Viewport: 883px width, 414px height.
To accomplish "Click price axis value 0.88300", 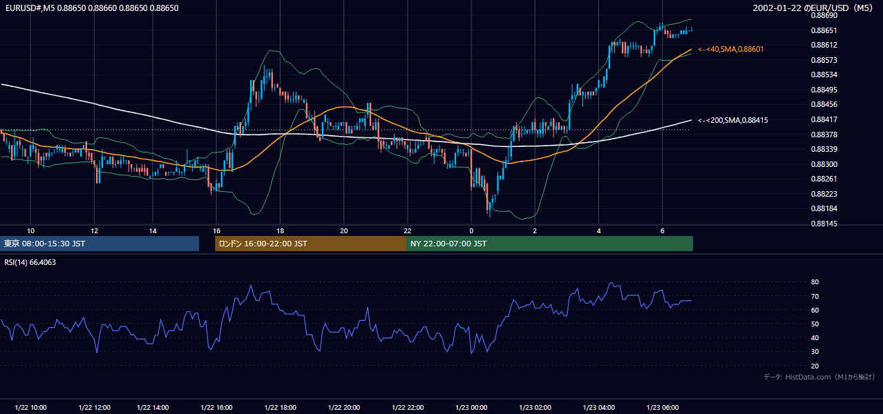I will [x=824, y=164].
